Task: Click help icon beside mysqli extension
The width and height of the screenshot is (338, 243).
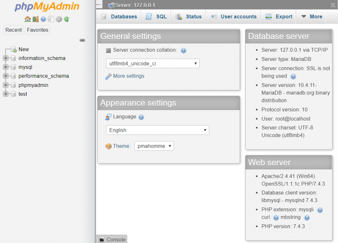Action: pyautogui.click(x=320, y=210)
